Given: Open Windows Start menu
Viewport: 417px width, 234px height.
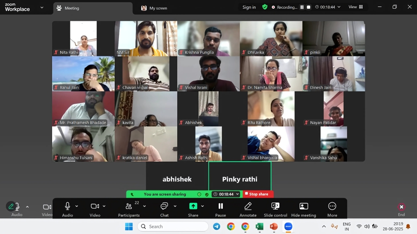Looking at the screenshot, I should (x=129, y=227).
